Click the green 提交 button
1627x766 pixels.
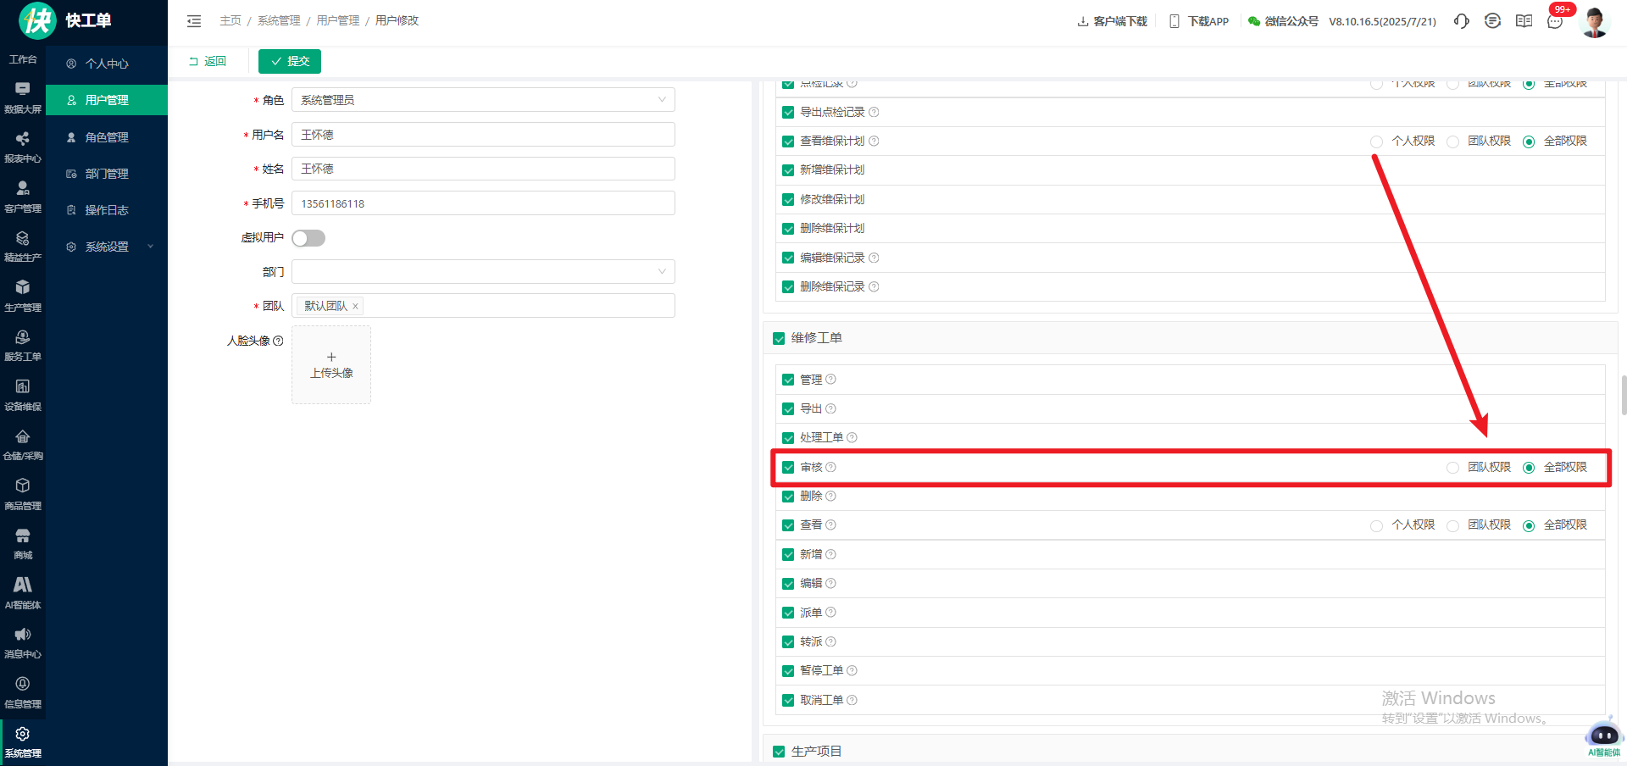pyautogui.click(x=290, y=61)
